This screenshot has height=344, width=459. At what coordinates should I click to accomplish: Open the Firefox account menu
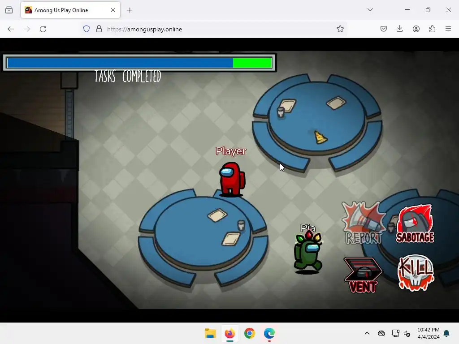(416, 29)
